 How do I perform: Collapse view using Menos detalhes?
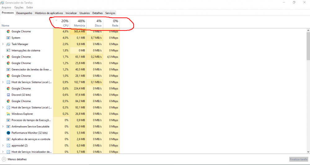(x=14, y=159)
